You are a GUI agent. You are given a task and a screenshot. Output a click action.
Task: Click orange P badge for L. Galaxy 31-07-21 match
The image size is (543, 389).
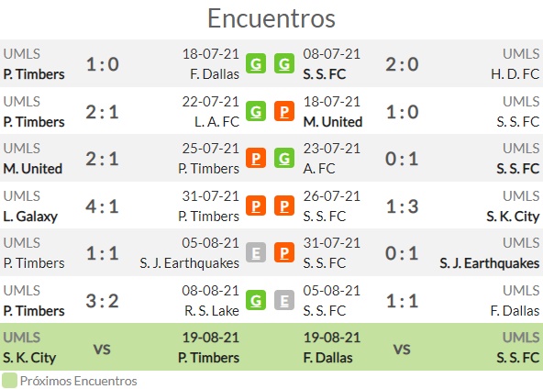pos(256,206)
